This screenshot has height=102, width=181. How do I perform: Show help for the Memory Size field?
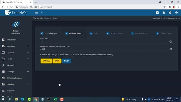[171, 49]
